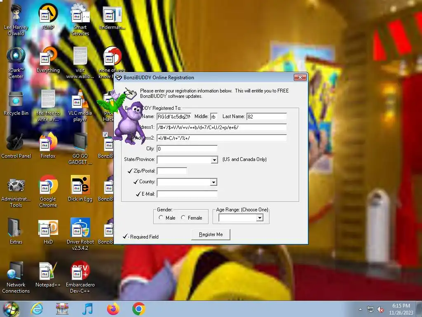Launch Notepad++ from the desktop

coord(48,274)
